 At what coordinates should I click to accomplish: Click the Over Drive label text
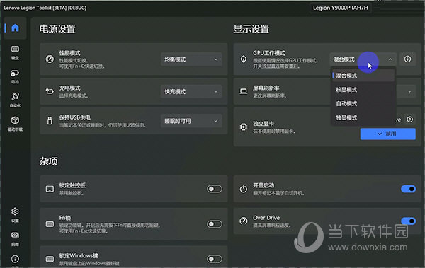point(266,218)
